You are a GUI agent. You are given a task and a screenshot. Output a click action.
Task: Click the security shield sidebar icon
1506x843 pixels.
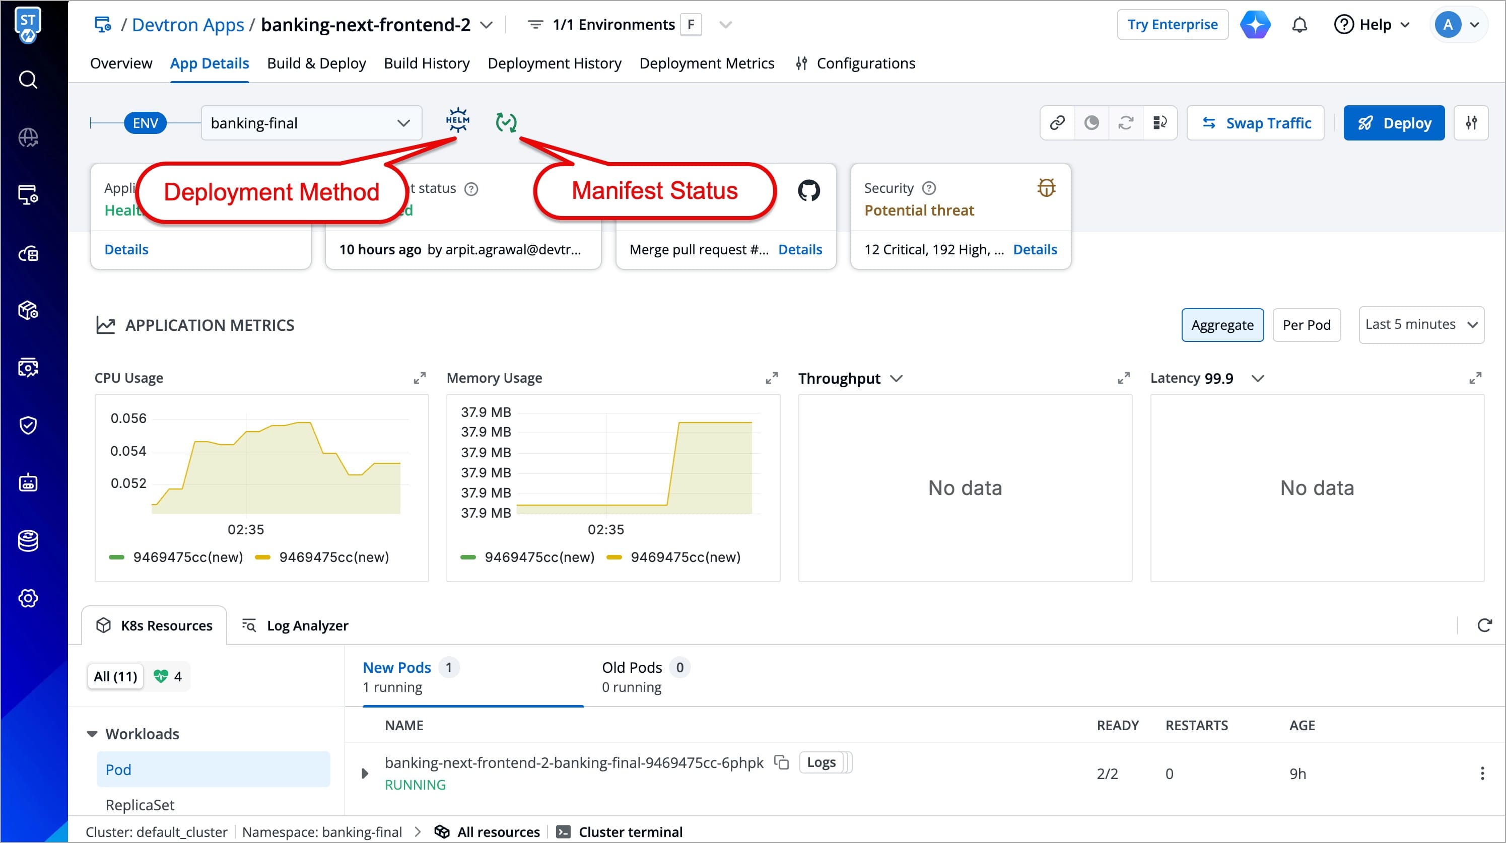tap(28, 425)
